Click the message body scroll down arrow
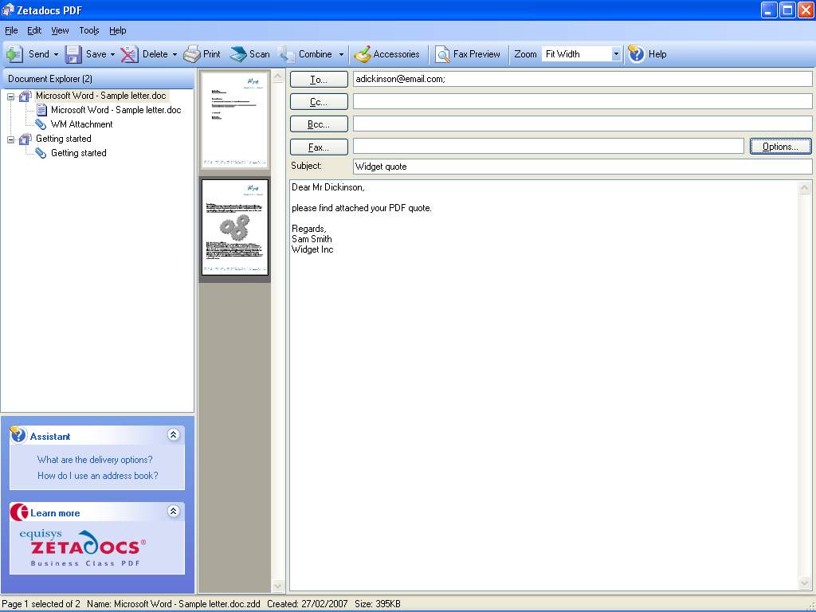816x612 pixels. (x=805, y=583)
